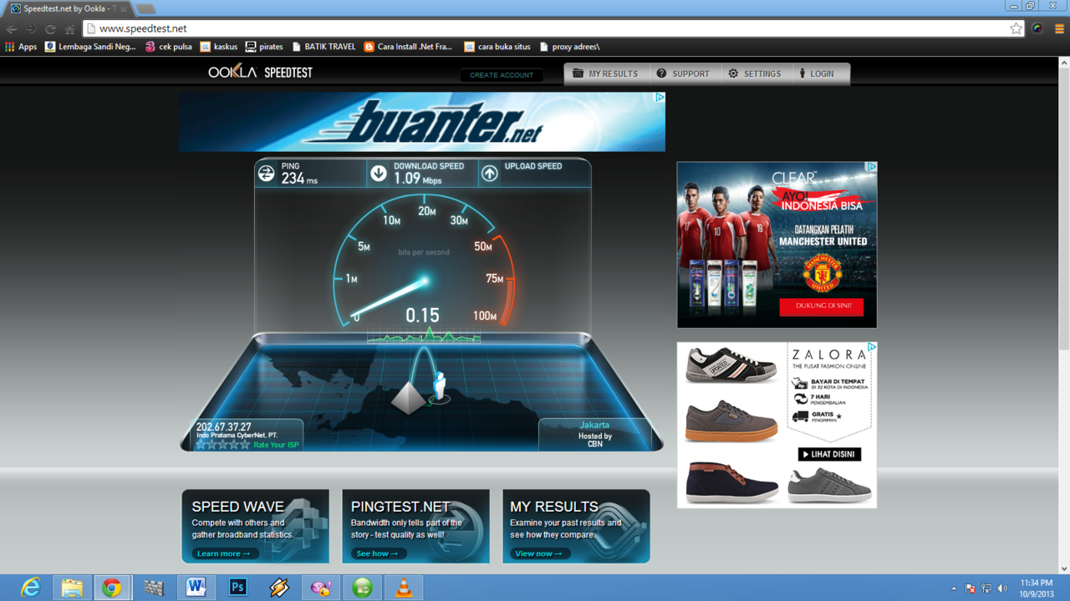Open the Cara Install .Net Fra... bookmark
Screen dimensions: 1070x601
(408, 47)
